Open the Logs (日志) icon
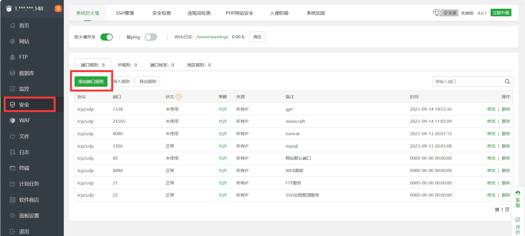The height and width of the screenshot is (236, 525). pyautogui.click(x=12, y=152)
